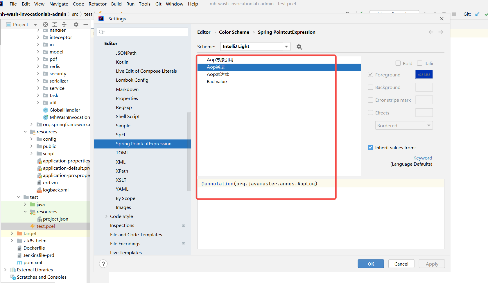Expand all nodes using Project toolbar icon

54,24
